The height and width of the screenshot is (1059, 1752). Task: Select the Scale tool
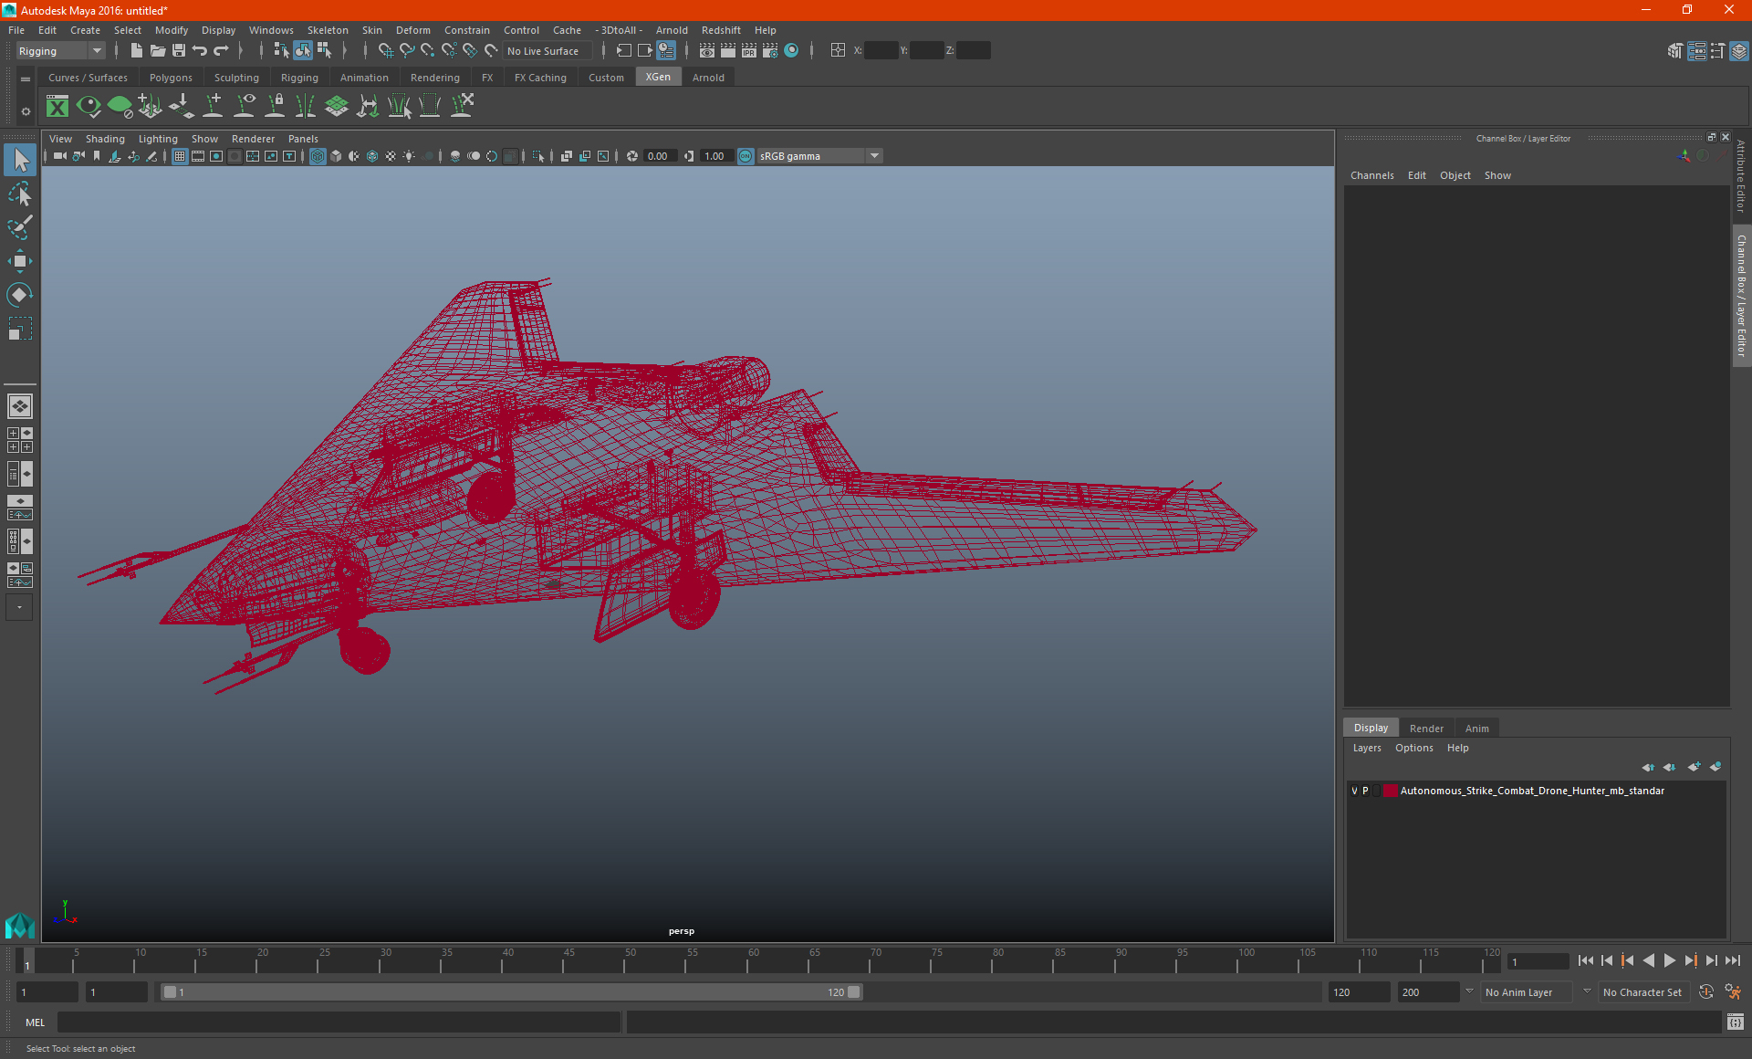tap(20, 328)
